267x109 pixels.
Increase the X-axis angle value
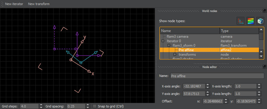tap(208, 85)
